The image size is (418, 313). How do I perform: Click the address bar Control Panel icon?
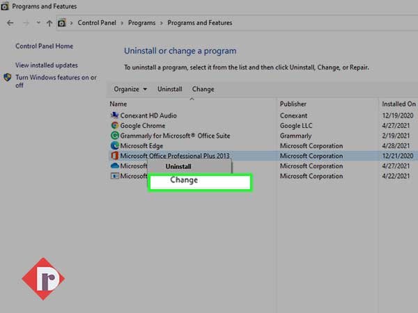[x=61, y=23]
